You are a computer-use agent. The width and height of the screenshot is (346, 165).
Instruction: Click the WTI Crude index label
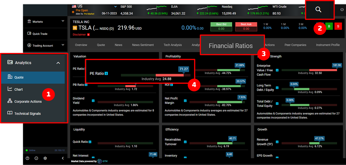(x=279, y=7)
